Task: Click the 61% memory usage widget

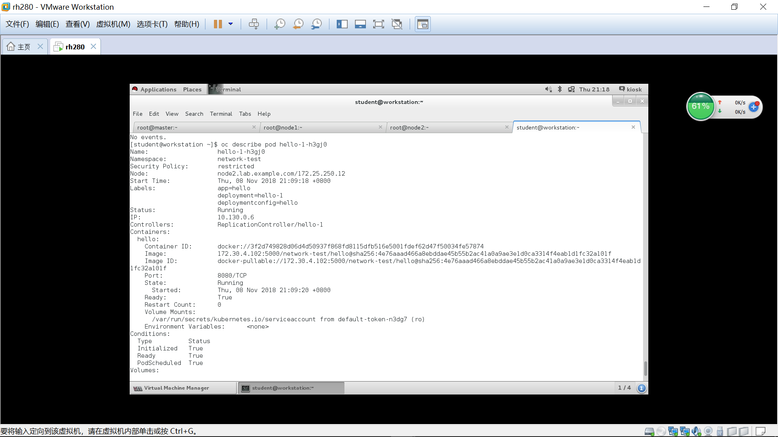Action: tap(700, 106)
